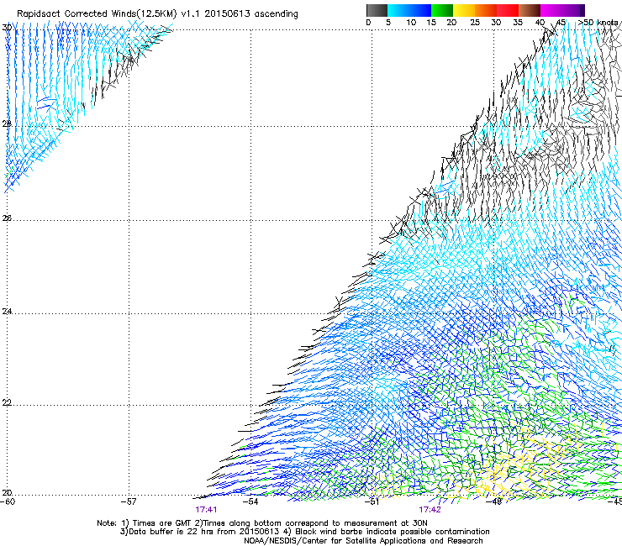Click the purple '17:41' swath time label

(206, 510)
